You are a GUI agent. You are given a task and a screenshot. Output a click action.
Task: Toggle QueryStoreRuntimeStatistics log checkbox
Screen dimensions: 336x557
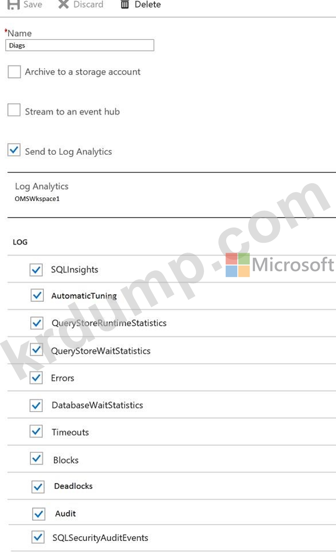coord(37,323)
